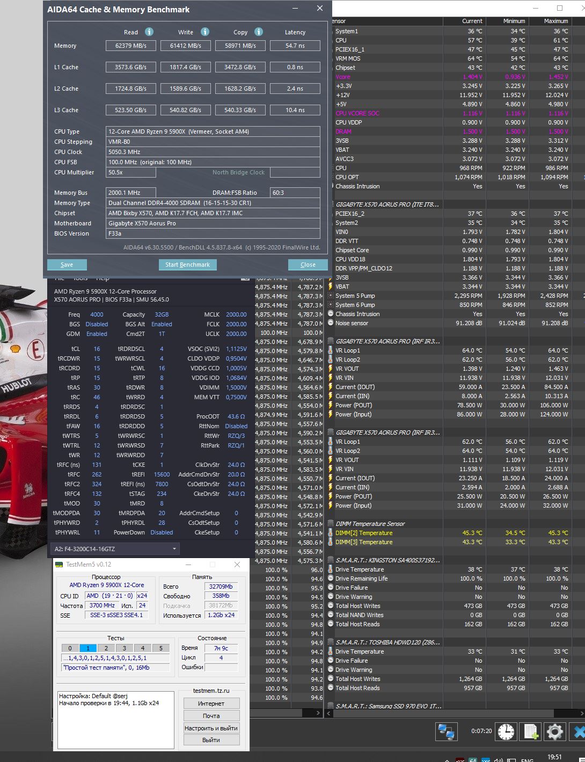This screenshot has width=585, height=762.
Task: Click the HWiNFO elapsed time 0:07:20
Action: (x=481, y=731)
